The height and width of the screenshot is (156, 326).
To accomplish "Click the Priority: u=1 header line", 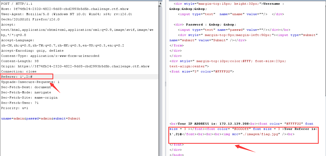I will tap(15, 108).
